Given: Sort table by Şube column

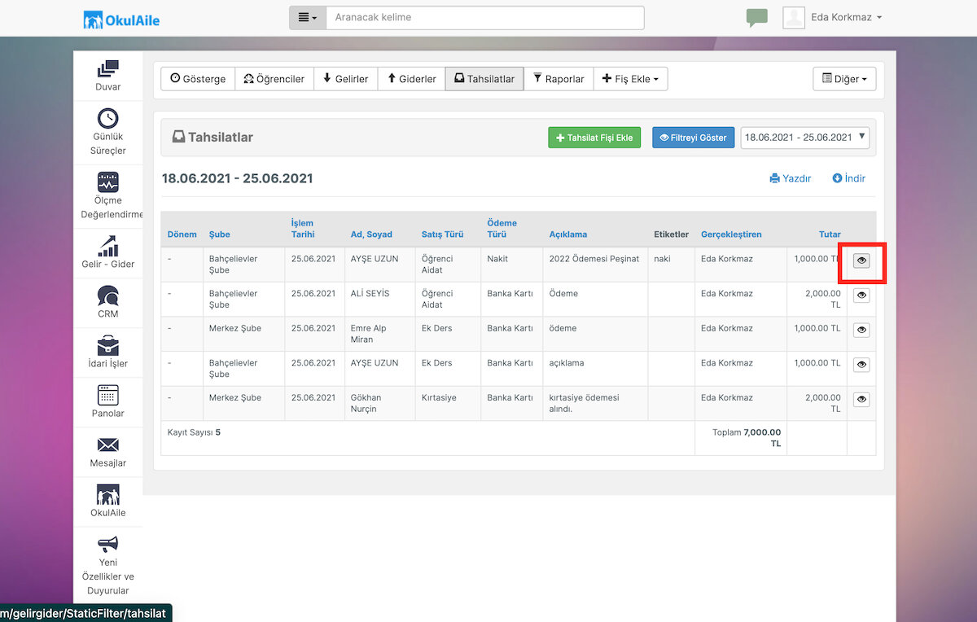Looking at the screenshot, I should (220, 234).
